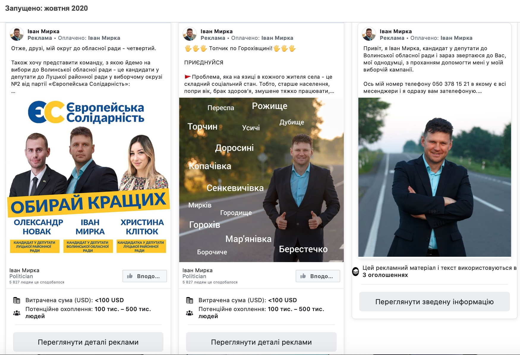The height and width of the screenshot is (355, 520).
Task: Open the Європейська Солідарність candidates image
Action: pos(88,178)
